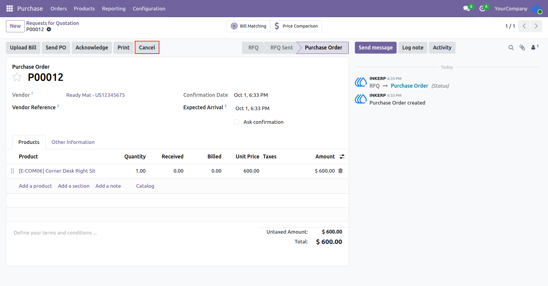Open the Configuration menu

coord(149,9)
